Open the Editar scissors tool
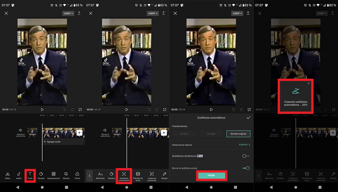This screenshot has width=338, height=192. click(8, 175)
